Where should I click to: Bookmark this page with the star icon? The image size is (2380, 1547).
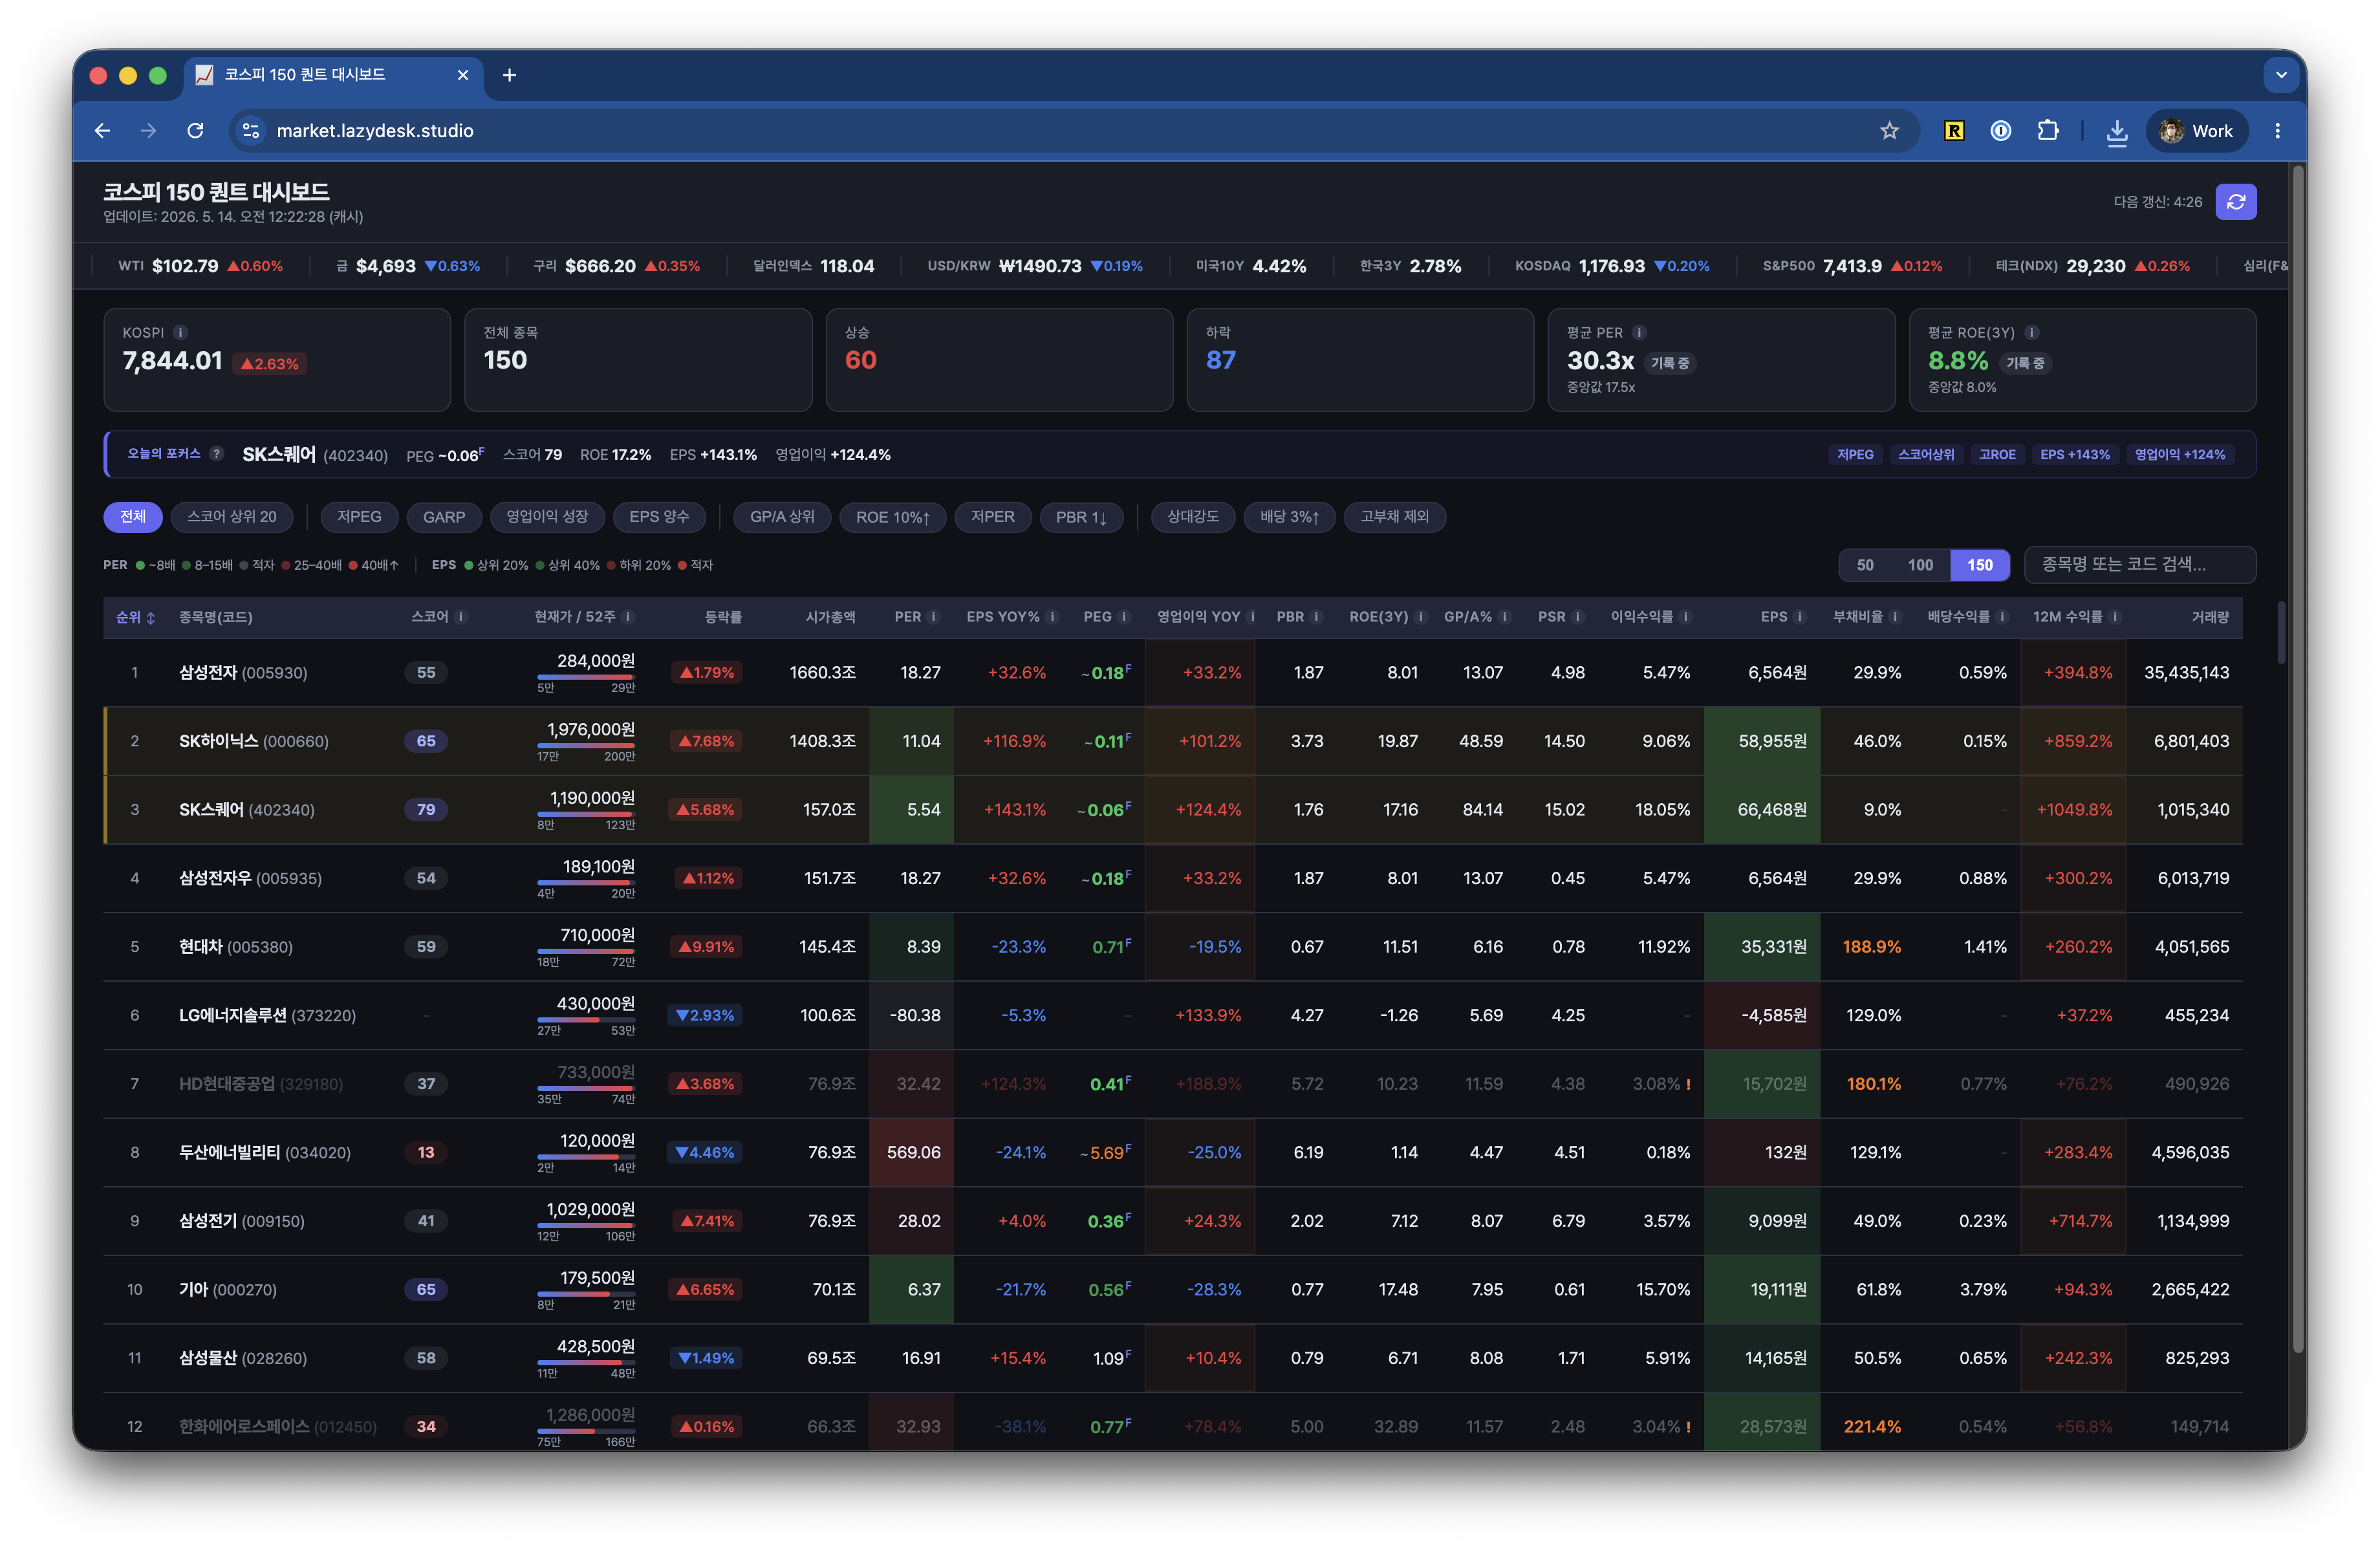click(x=1889, y=131)
